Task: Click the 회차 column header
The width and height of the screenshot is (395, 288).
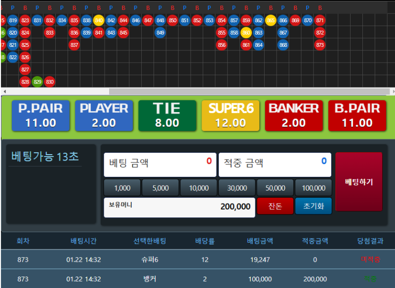Action: pos(23,241)
